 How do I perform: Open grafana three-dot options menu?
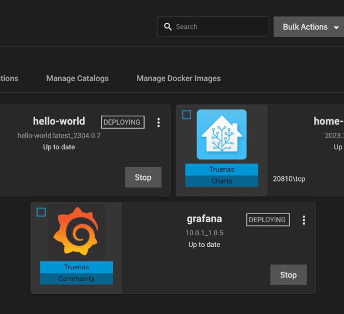tap(304, 220)
